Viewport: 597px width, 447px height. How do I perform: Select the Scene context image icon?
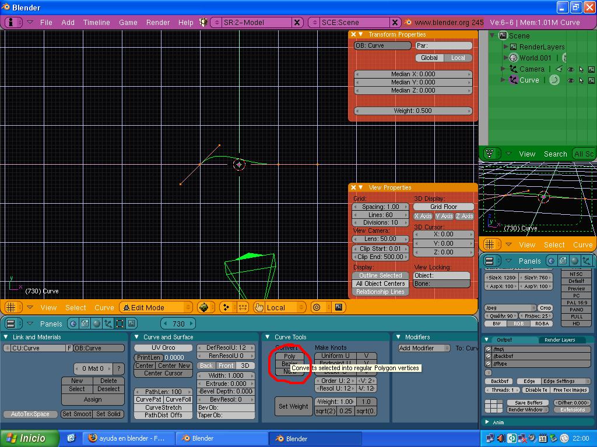[131, 324]
